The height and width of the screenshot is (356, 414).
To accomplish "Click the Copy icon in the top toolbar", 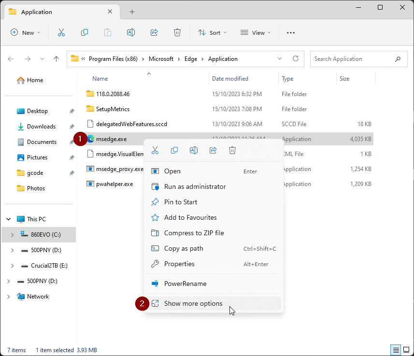I will (x=85, y=32).
